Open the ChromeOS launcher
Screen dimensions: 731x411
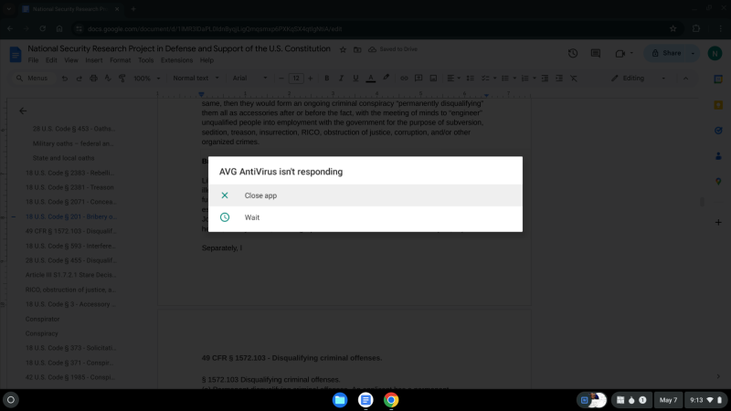(11, 400)
